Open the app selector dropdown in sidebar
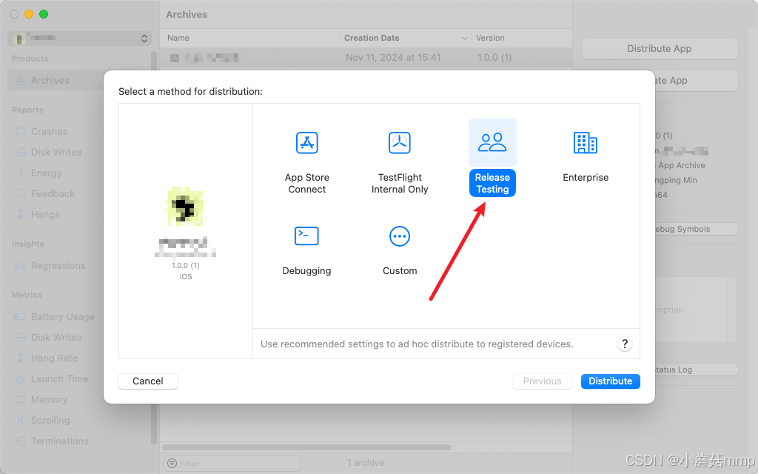Image resolution: width=758 pixels, height=474 pixels. coord(80,39)
